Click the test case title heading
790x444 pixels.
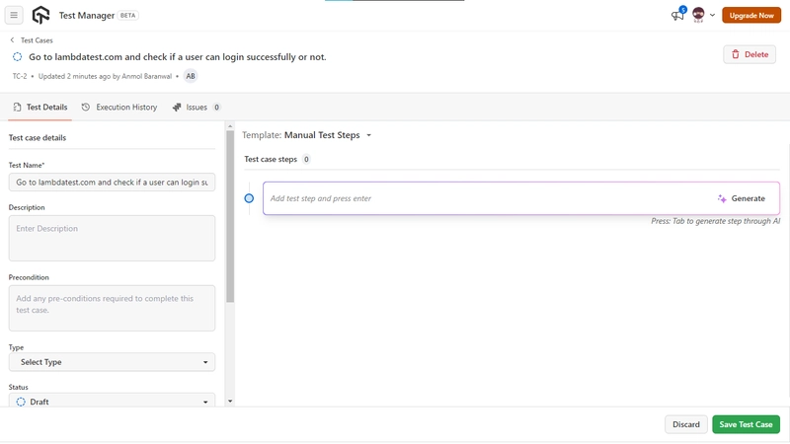point(178,57)
